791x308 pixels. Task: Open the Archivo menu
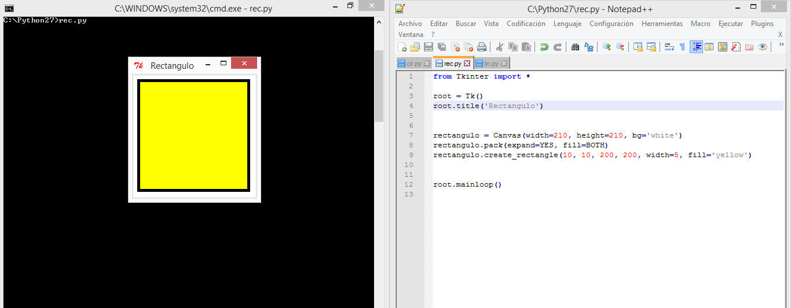pyautogui.click(x=410, y=24)
